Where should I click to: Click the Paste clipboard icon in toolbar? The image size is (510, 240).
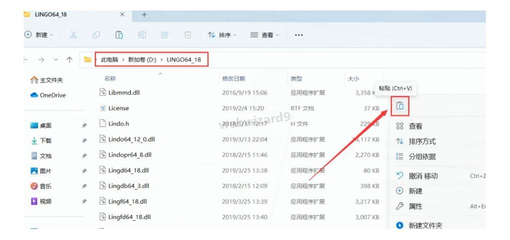(119, 35)
